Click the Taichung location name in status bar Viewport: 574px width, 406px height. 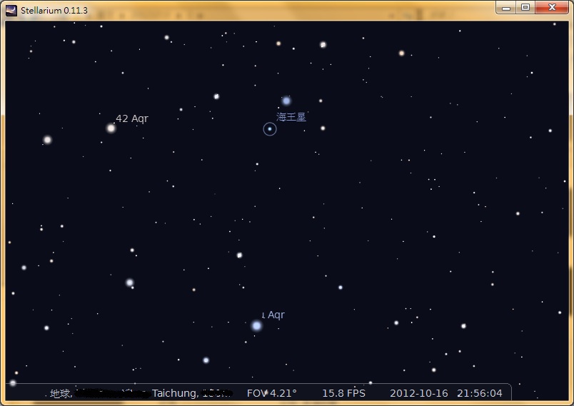(176, 393)
